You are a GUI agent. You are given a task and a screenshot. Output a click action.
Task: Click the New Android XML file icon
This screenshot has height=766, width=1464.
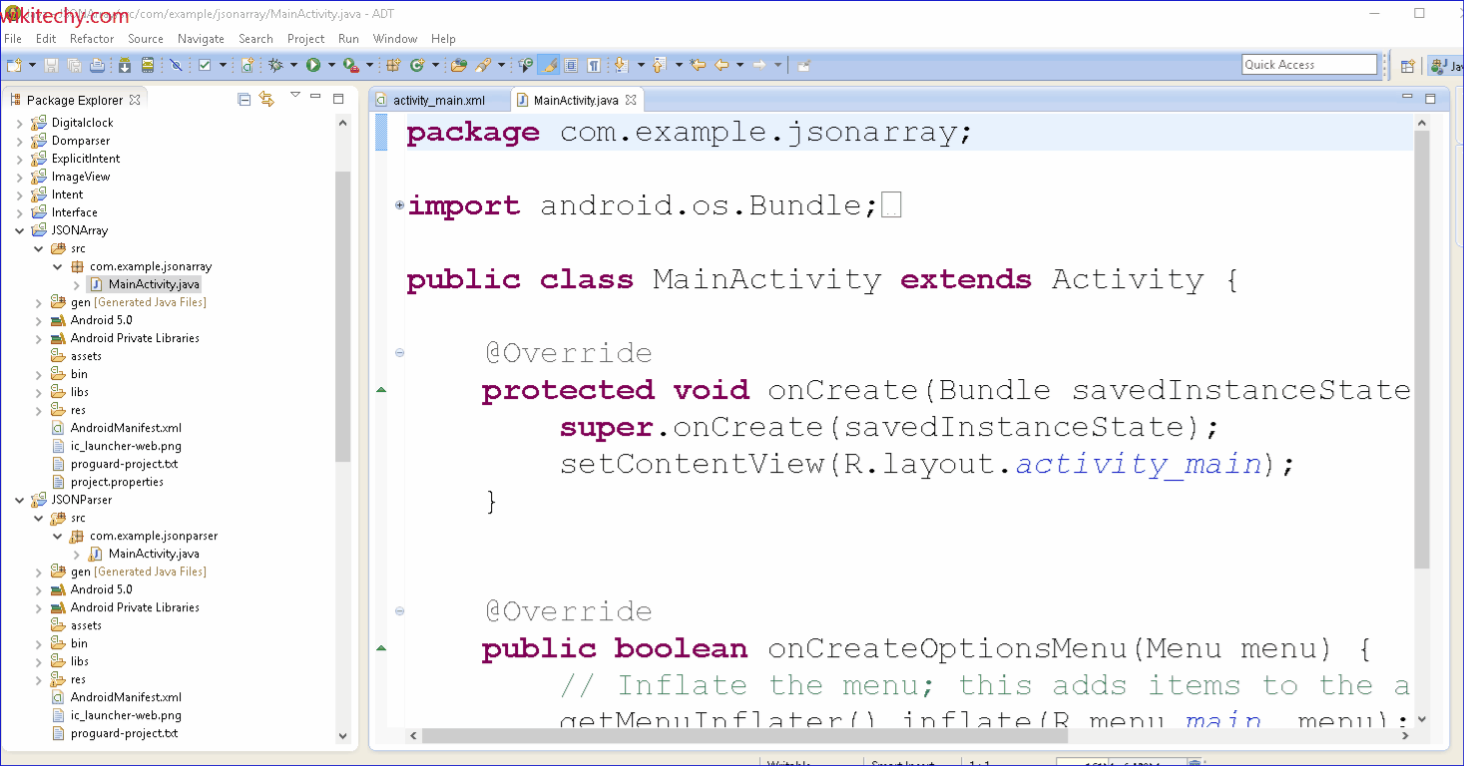pos(247,65)
